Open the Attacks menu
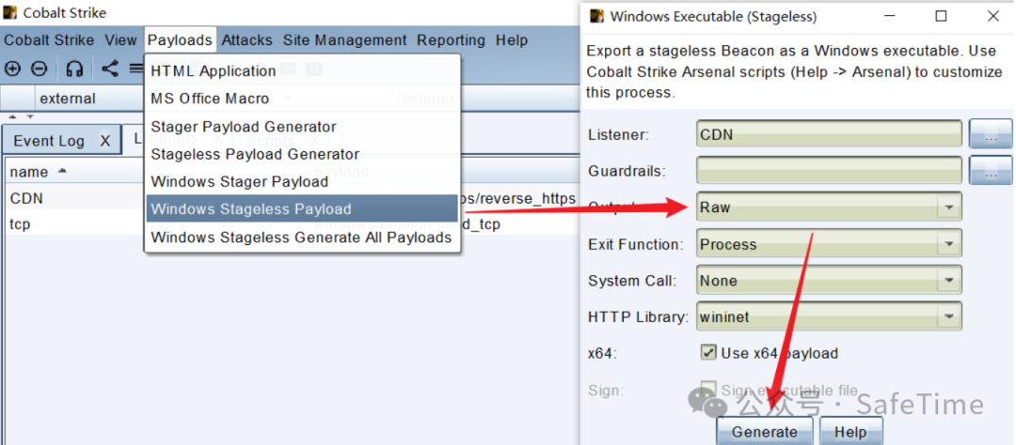Viewport: 1016px width, 445px height. tap(246, 40)
